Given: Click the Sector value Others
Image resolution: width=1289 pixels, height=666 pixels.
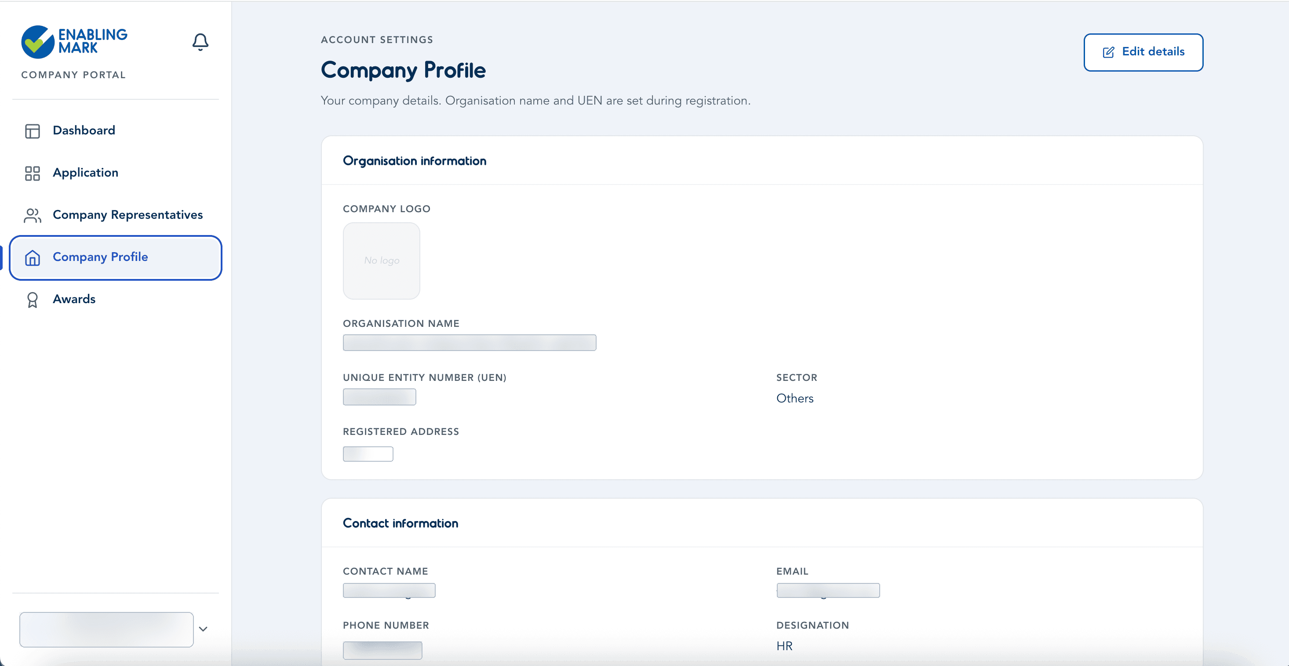Looking at the screenshot, I should pos(794,398).
